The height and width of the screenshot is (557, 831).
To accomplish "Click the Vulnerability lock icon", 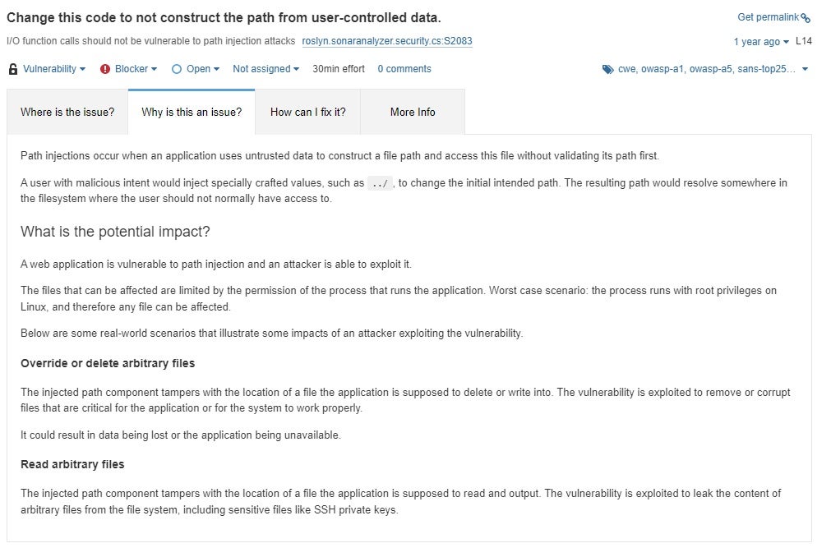I will pos(13,70).
